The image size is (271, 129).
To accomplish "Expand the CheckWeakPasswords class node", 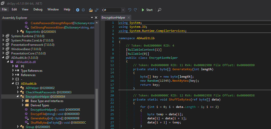I will [x=18, y=92].
